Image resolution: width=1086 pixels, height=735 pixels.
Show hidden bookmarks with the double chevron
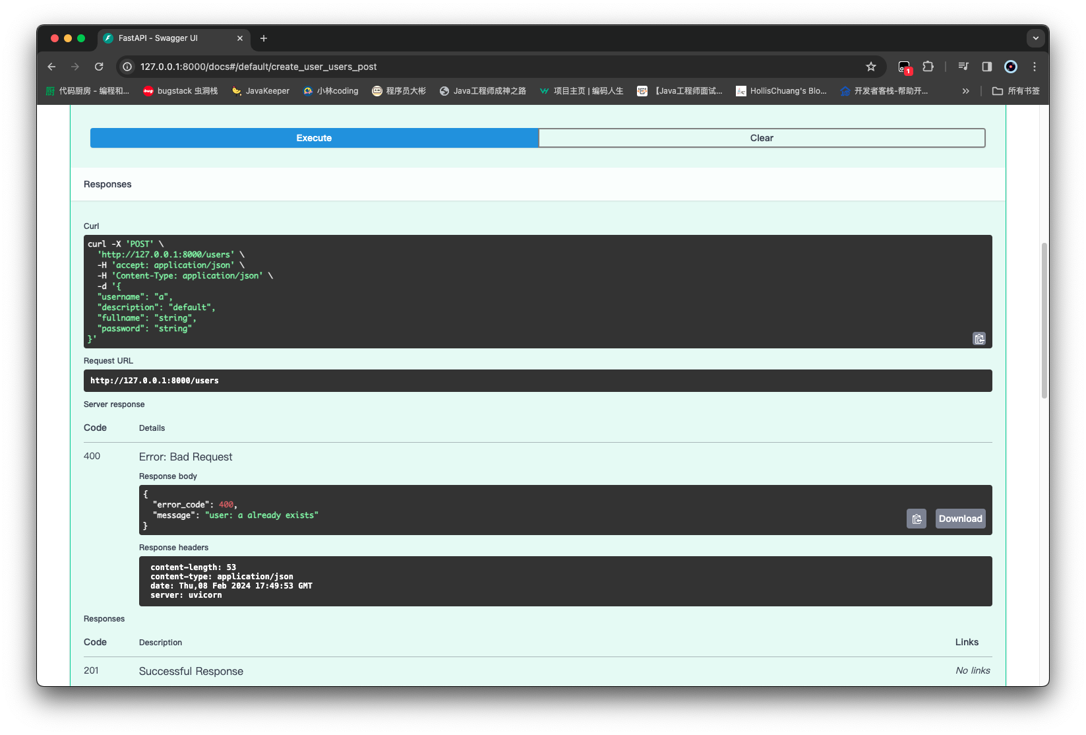tap(966, 91)
